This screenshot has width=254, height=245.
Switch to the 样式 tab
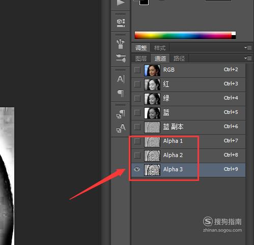click(x=160, y=48)
